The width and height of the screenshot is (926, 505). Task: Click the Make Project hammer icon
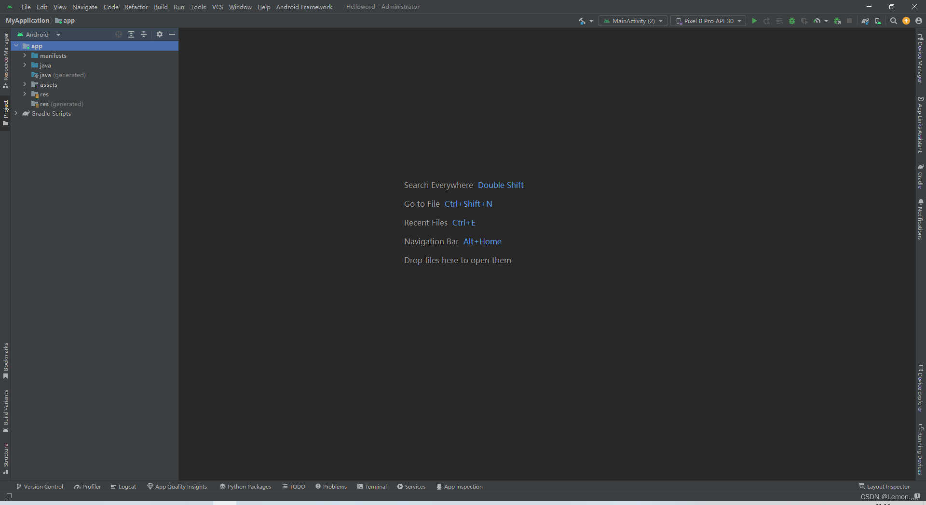click(582, 21)
